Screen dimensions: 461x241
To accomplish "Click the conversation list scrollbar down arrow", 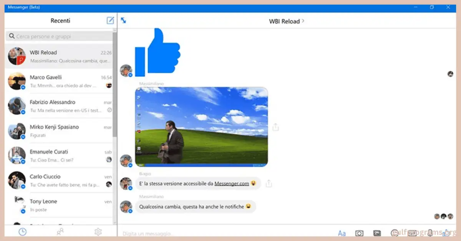I will coord(114,222).
